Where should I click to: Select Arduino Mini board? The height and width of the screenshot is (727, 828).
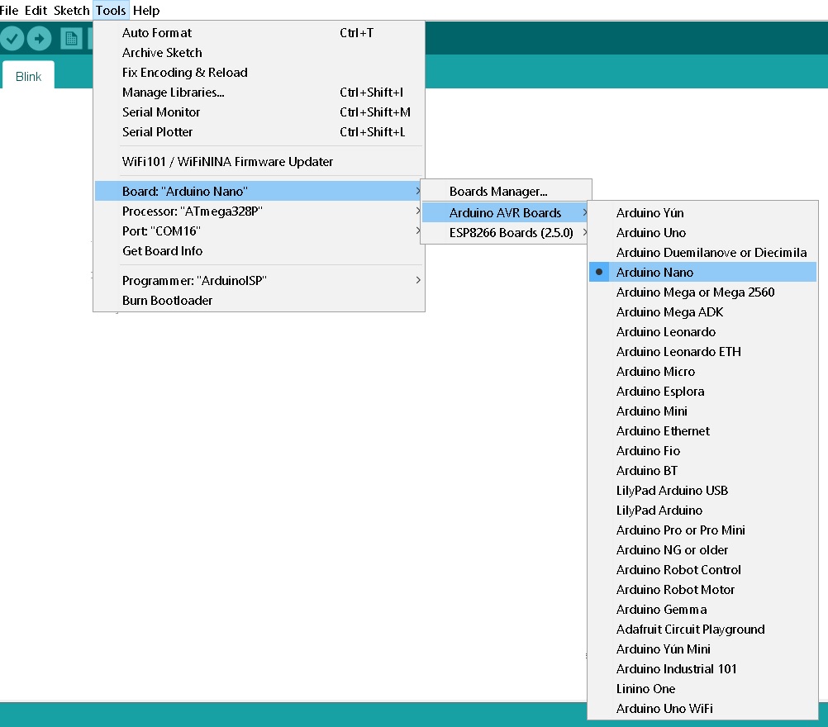click(x=702, y=411)
